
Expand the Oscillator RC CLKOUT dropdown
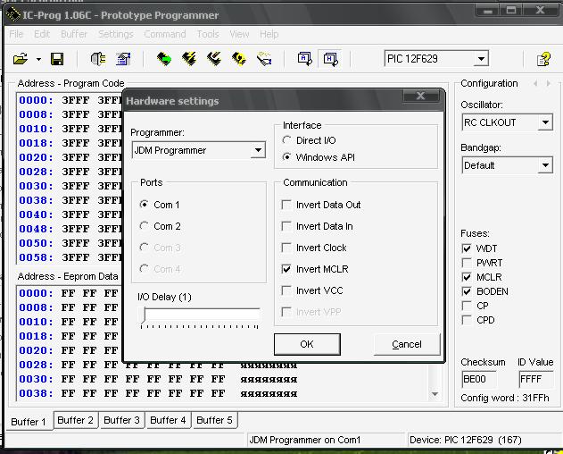tap(545, 122)
